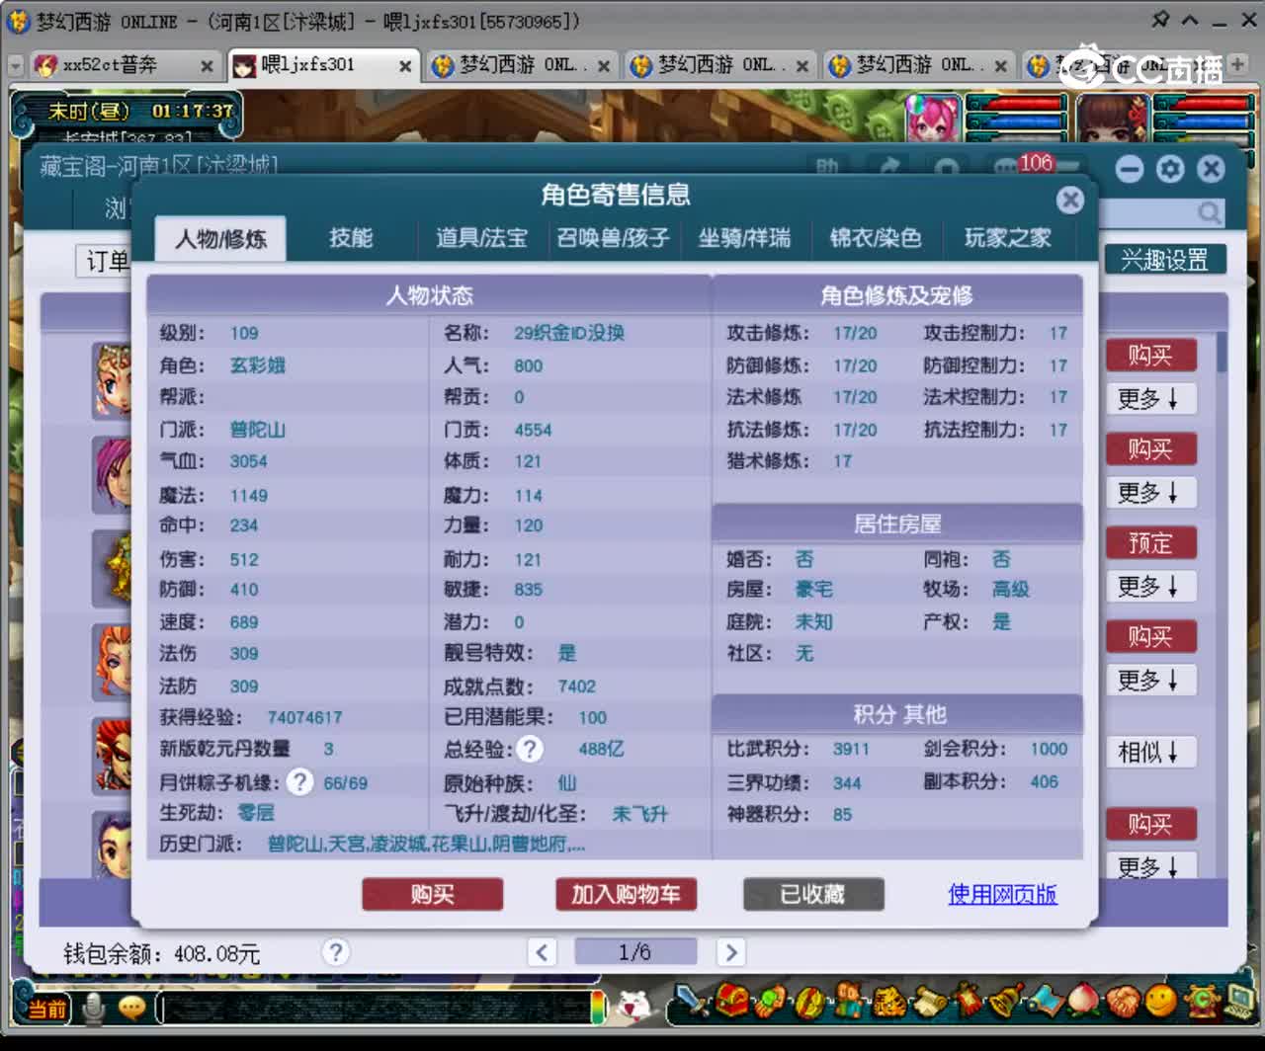
Task: Click the 1/6 page indicator field
Action: click(x=634, y=952)
